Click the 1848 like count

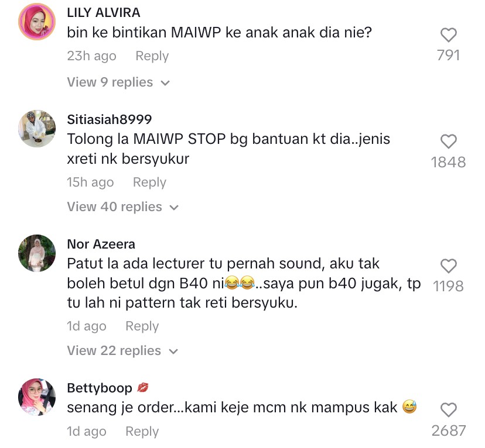coord(449,163)
